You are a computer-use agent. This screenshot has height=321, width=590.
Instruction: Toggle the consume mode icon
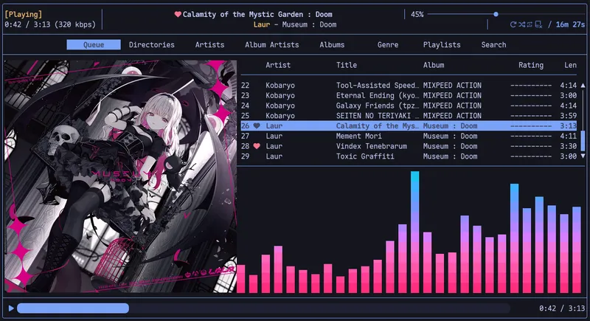pos(538,24)
